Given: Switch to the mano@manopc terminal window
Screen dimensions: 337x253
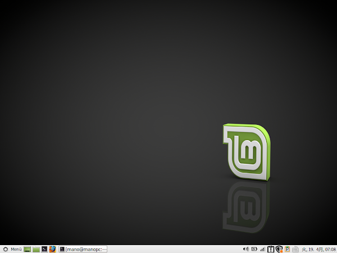Looking at the screenshot, I should [83, 249].
